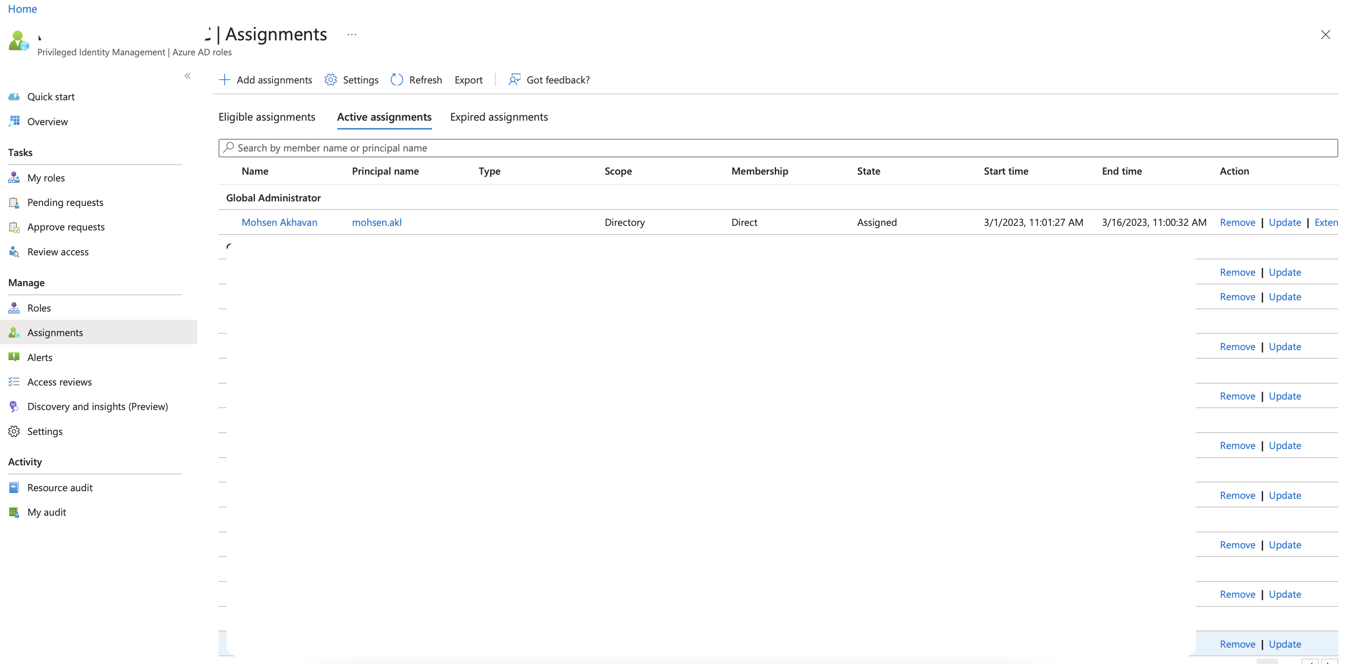Click the 3/1/2023, 11:01:27 AM start time
The width and height of the screenshot is (1351, 664).
[1033, 222]
